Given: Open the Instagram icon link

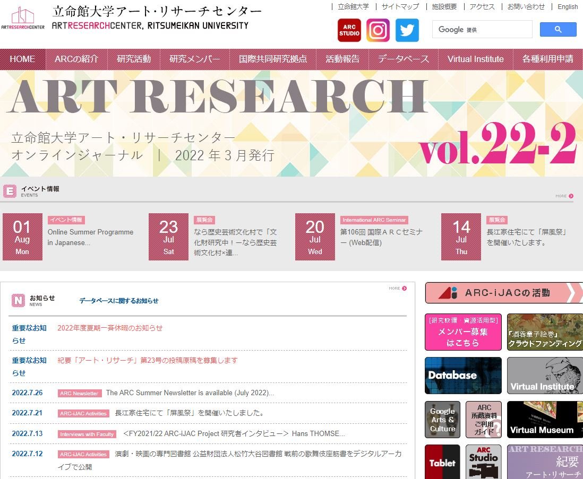Looking at the screenshot, I should pos(378,30).
